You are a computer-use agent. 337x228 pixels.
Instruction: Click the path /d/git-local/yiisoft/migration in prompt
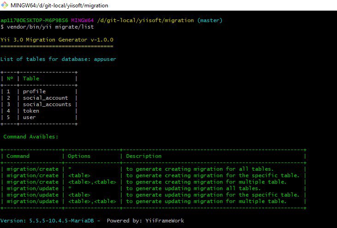coord(145,20)
